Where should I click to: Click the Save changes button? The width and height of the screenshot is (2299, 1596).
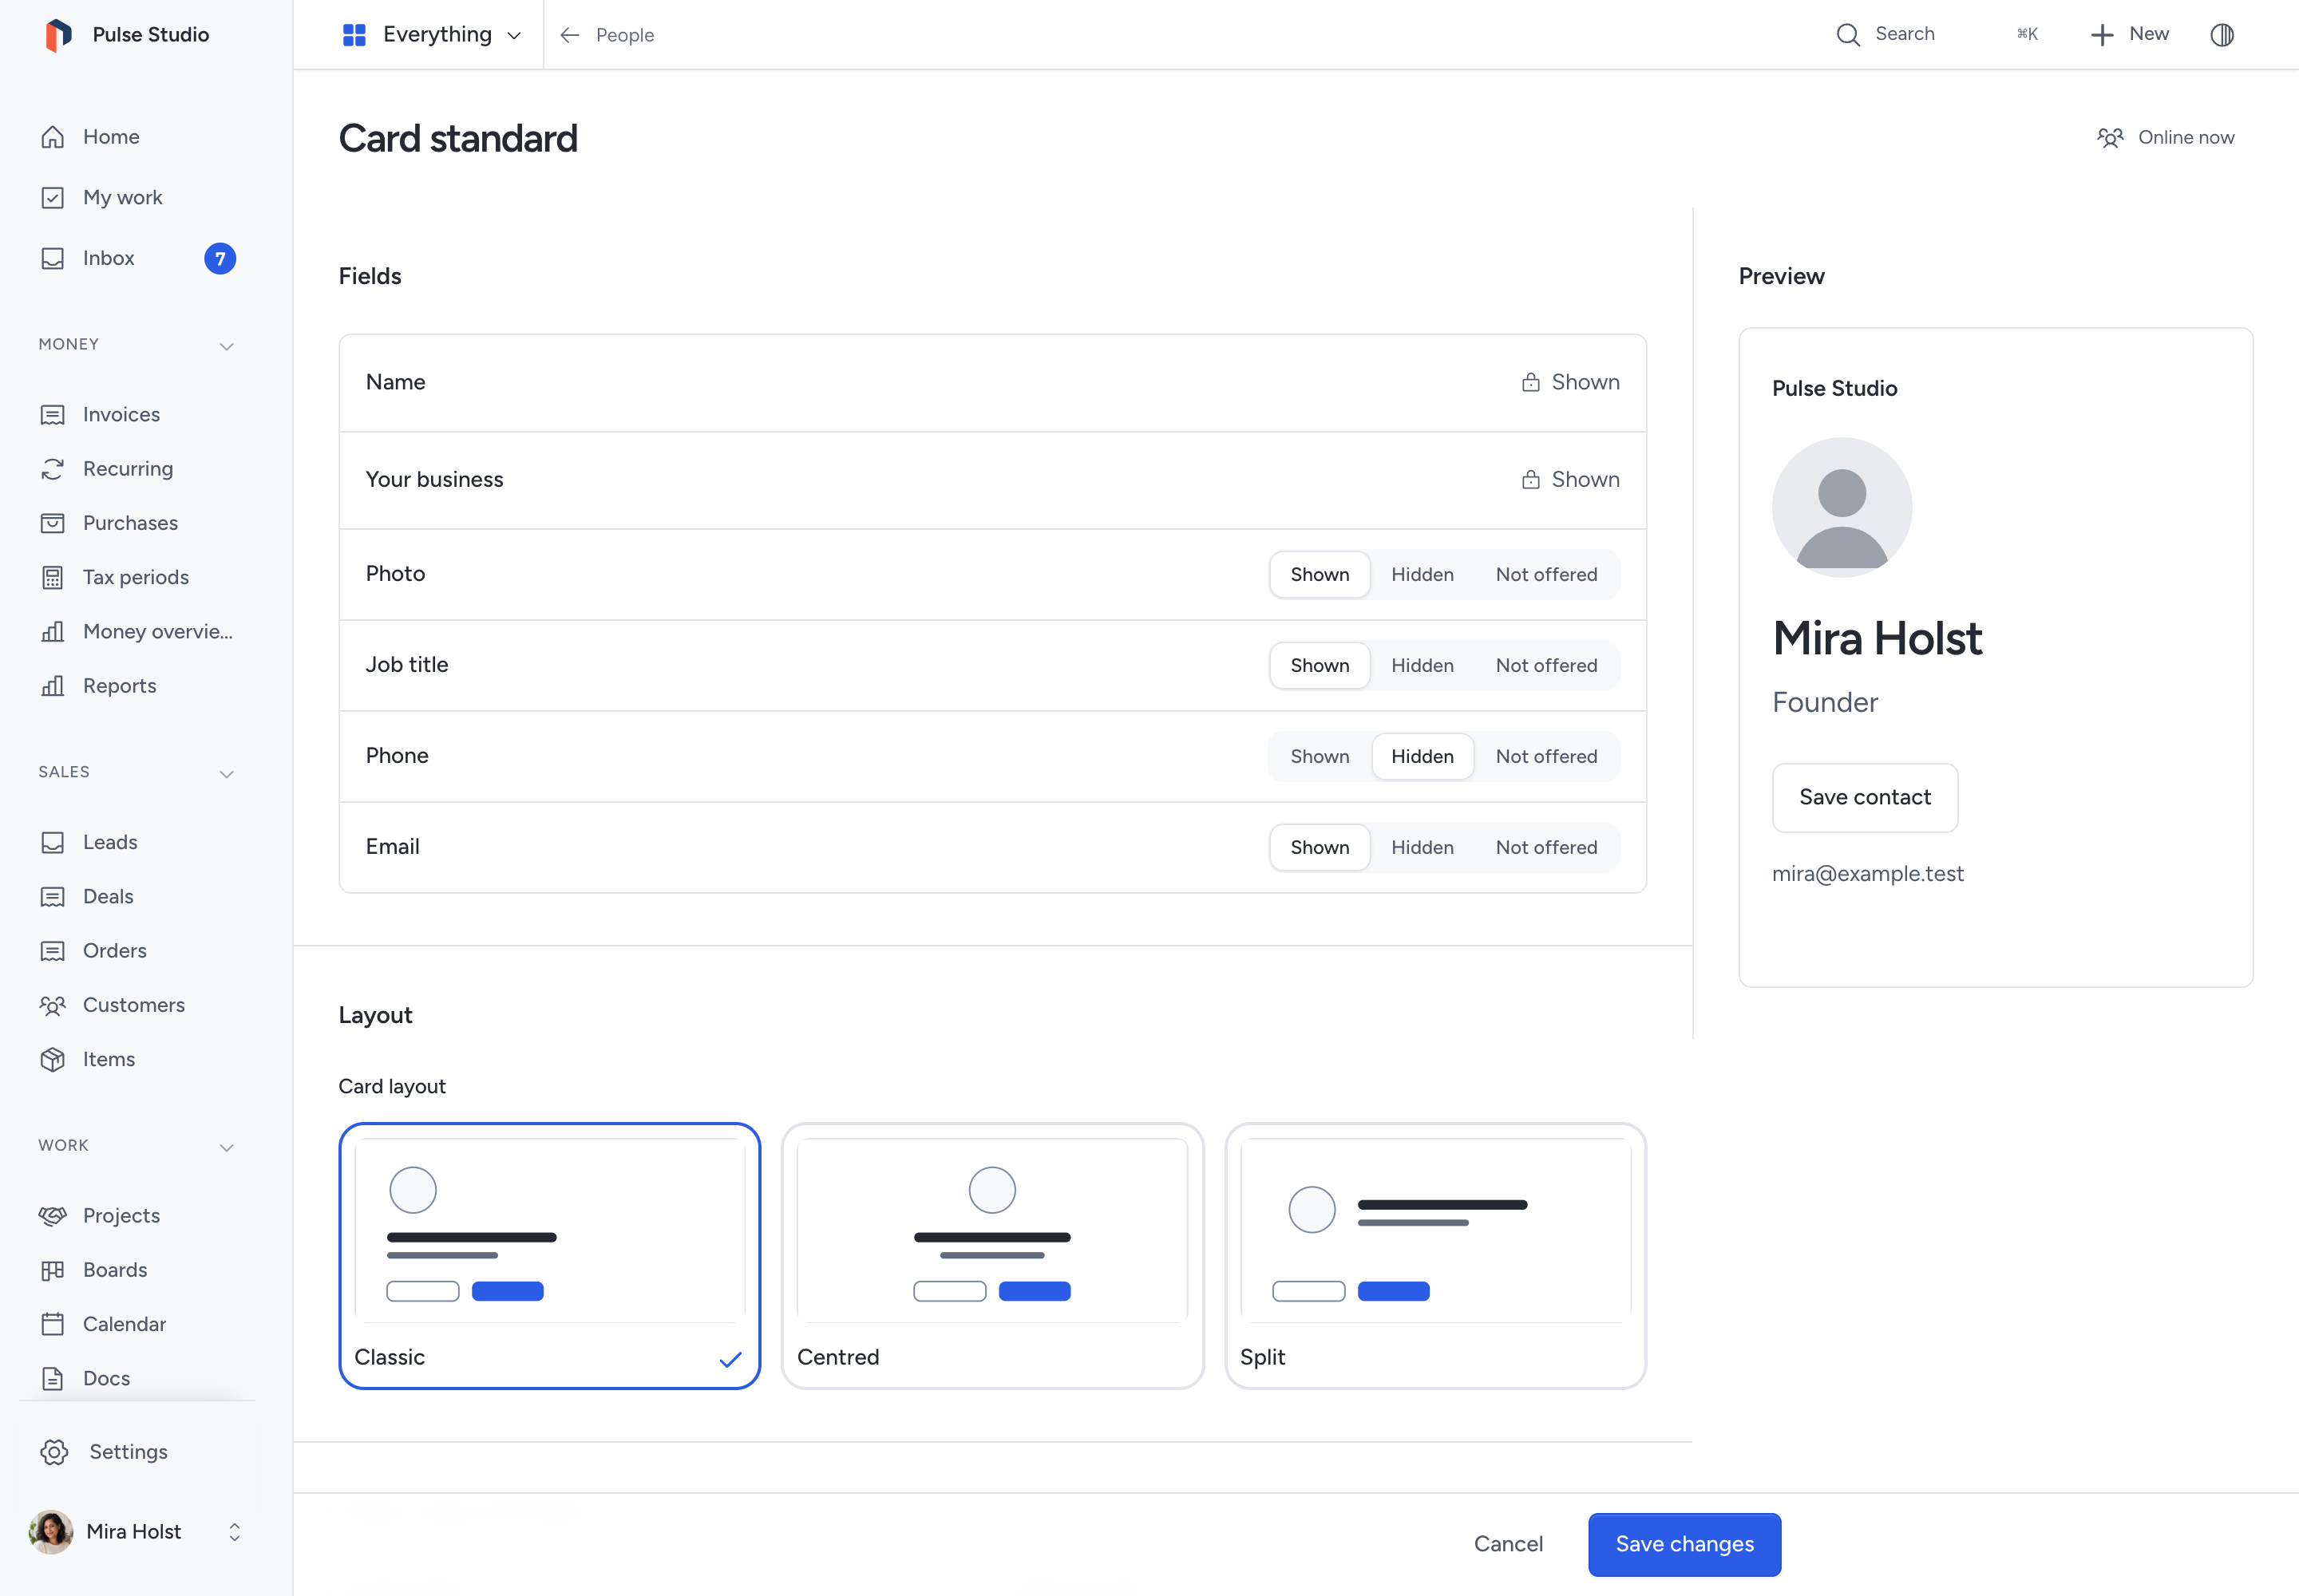[1684, 1545]
